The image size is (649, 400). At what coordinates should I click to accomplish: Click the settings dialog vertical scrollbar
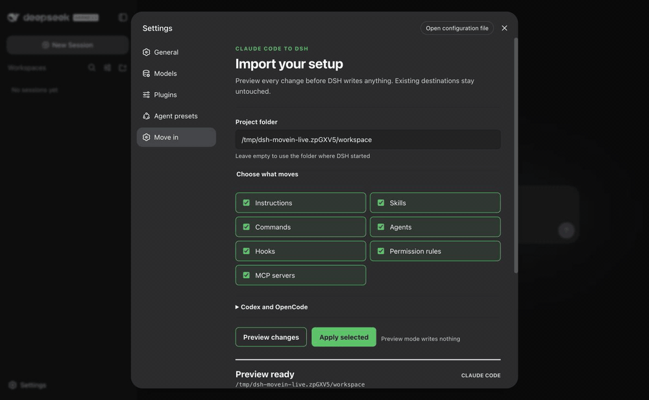[x=516, y=155]
